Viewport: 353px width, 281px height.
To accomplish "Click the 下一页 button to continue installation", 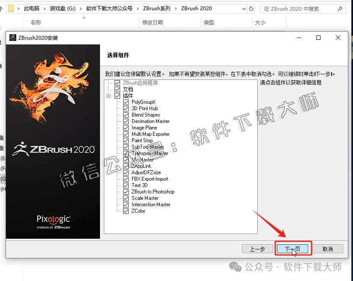I will click(x=293, y=248).
